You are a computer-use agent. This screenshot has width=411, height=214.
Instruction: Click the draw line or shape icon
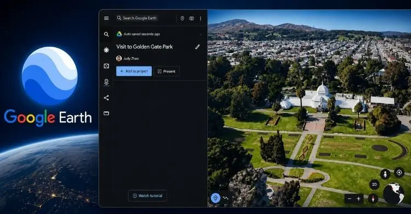(226, 198)
